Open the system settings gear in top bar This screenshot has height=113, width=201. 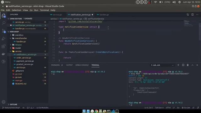(x=179, y=2)
